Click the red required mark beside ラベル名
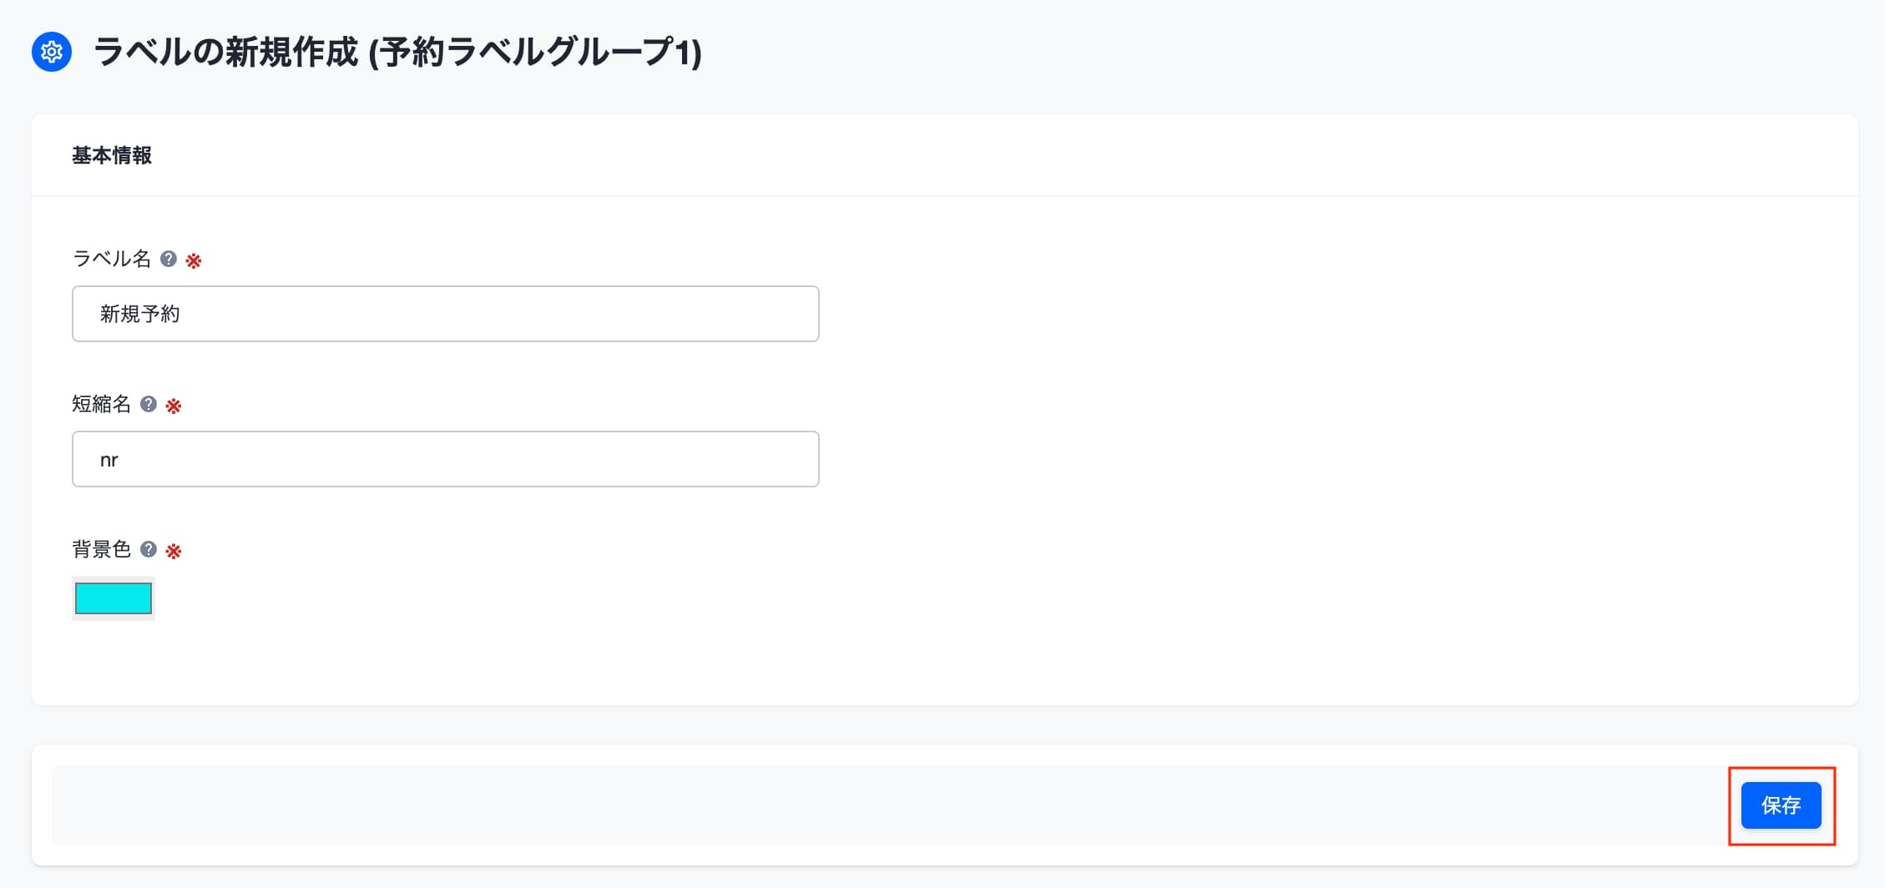The height and width of the screenshot is (888, 1885). (x=194, y=260)
